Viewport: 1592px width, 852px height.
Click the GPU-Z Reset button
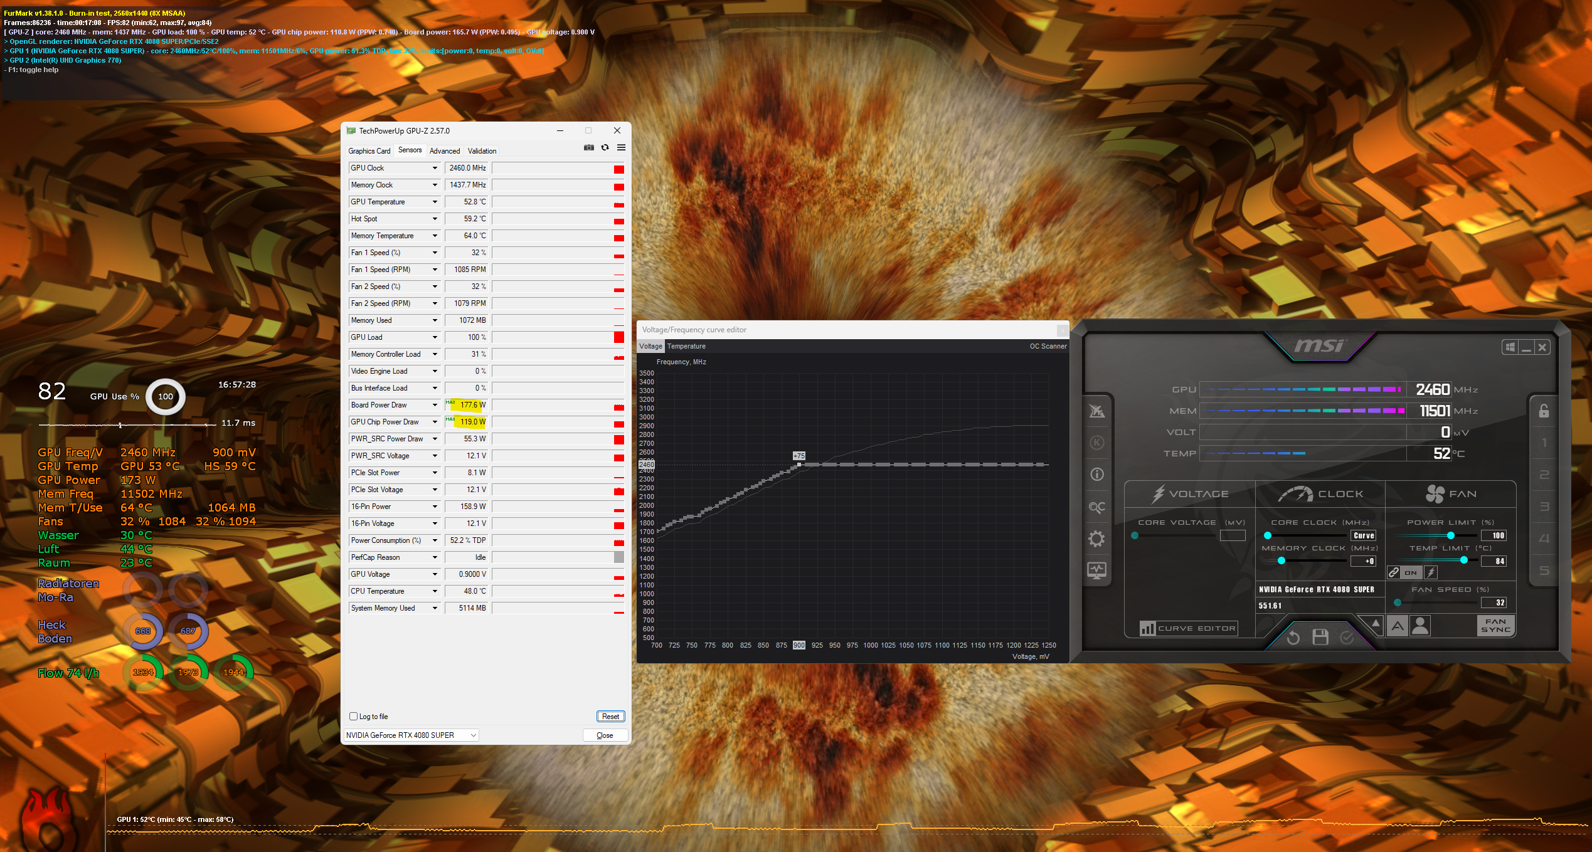pos(610,717)
